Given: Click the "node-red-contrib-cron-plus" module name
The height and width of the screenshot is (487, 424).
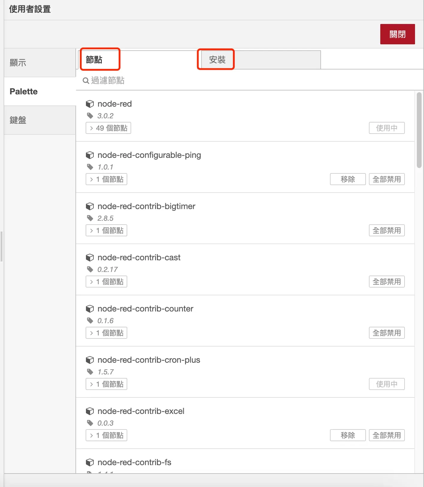Looking at the screenshot, I should coord(149,360).
